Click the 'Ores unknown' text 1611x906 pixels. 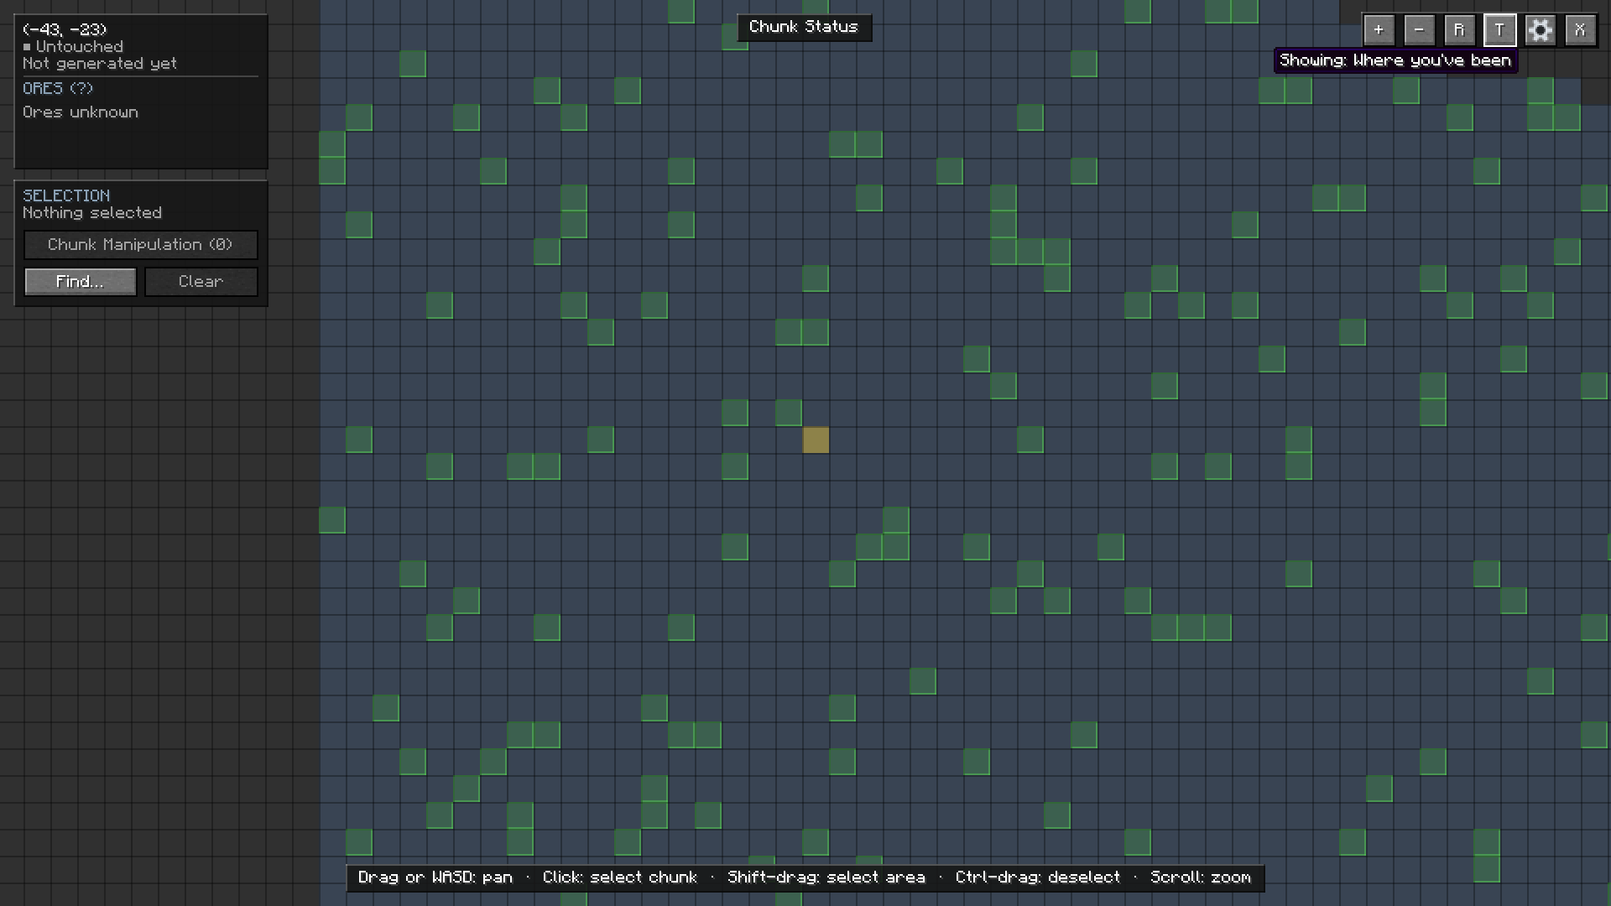tap(81, 112)
